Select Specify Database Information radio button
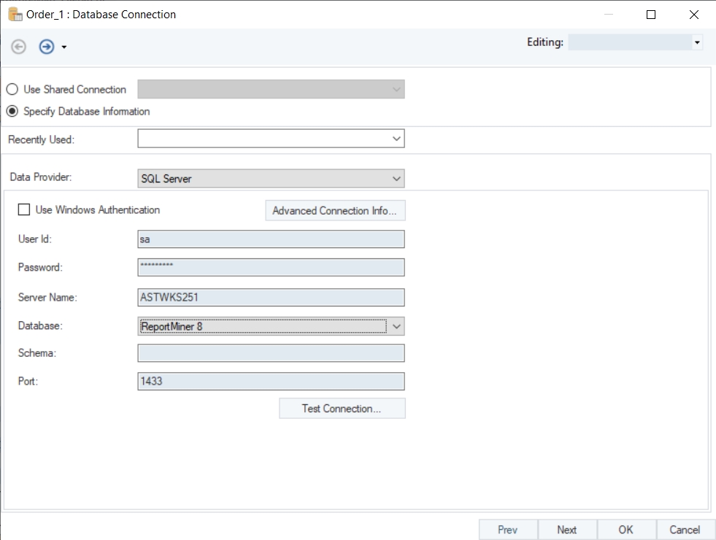716x540 pixels. pyautogui.click(x=12, y=112)
